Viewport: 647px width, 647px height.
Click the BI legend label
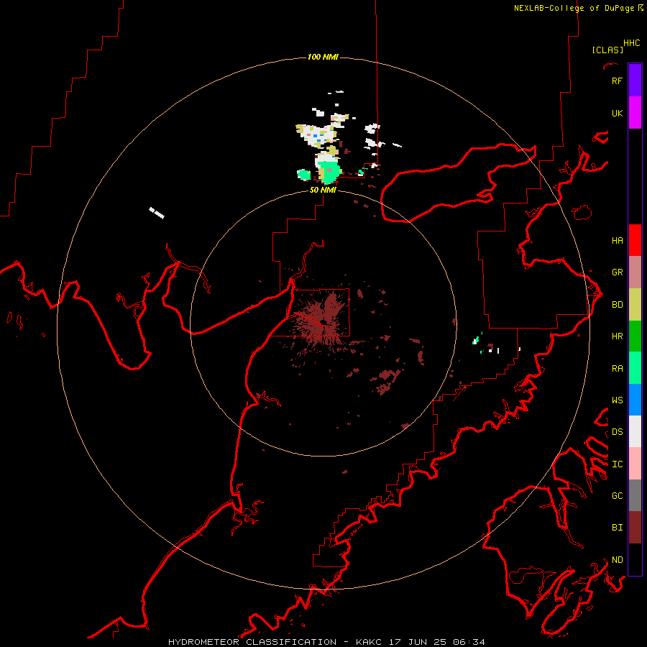pyautogui.click(x=618, y=528)
